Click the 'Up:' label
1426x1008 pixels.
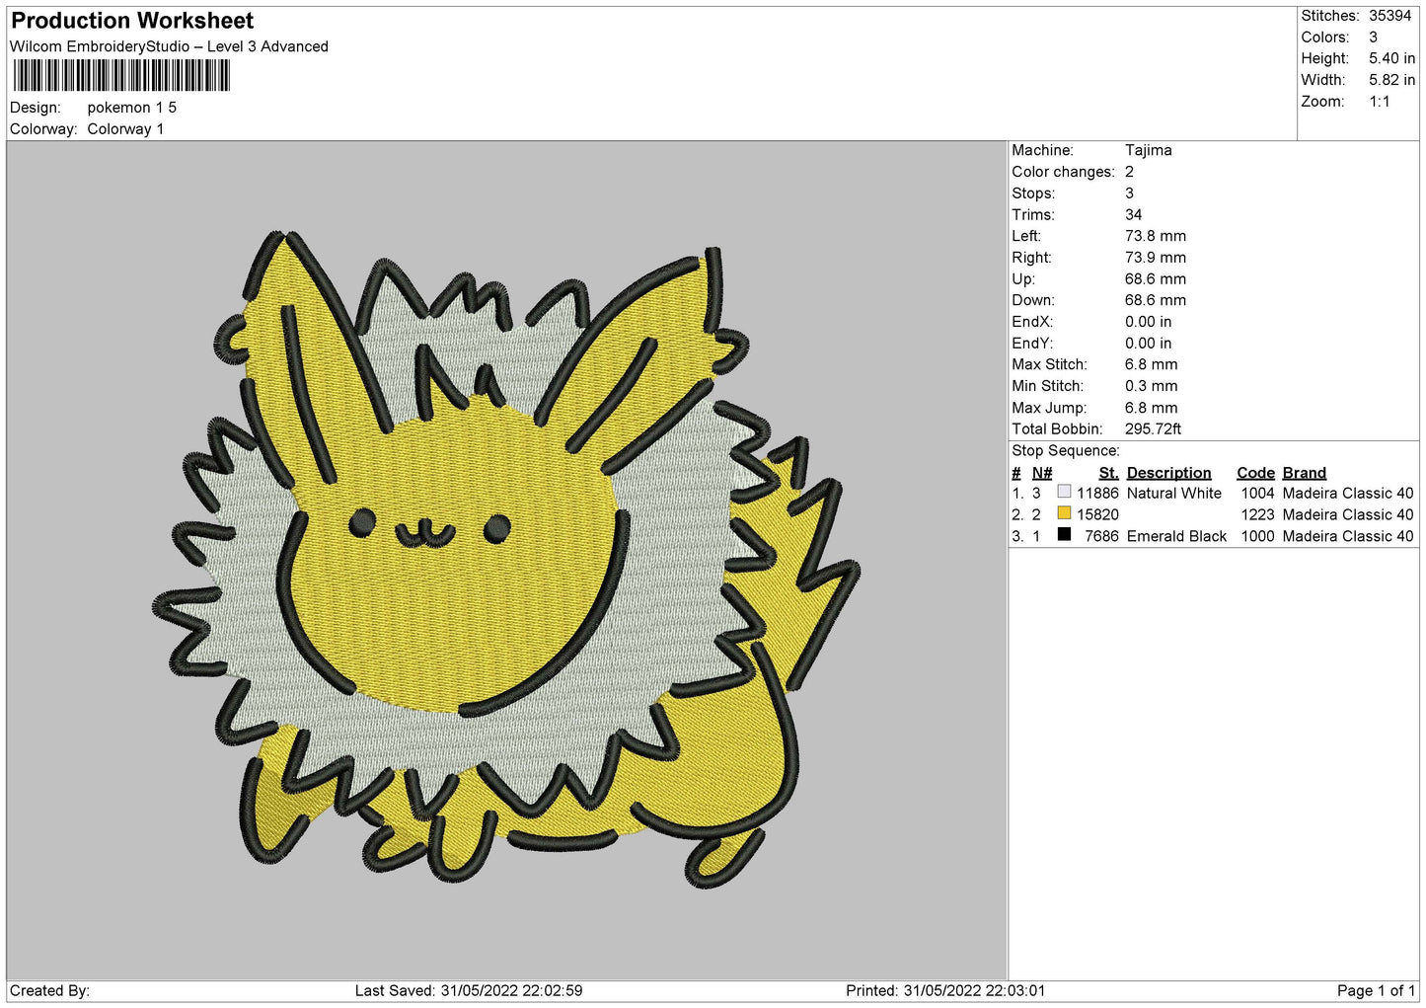1022,279
